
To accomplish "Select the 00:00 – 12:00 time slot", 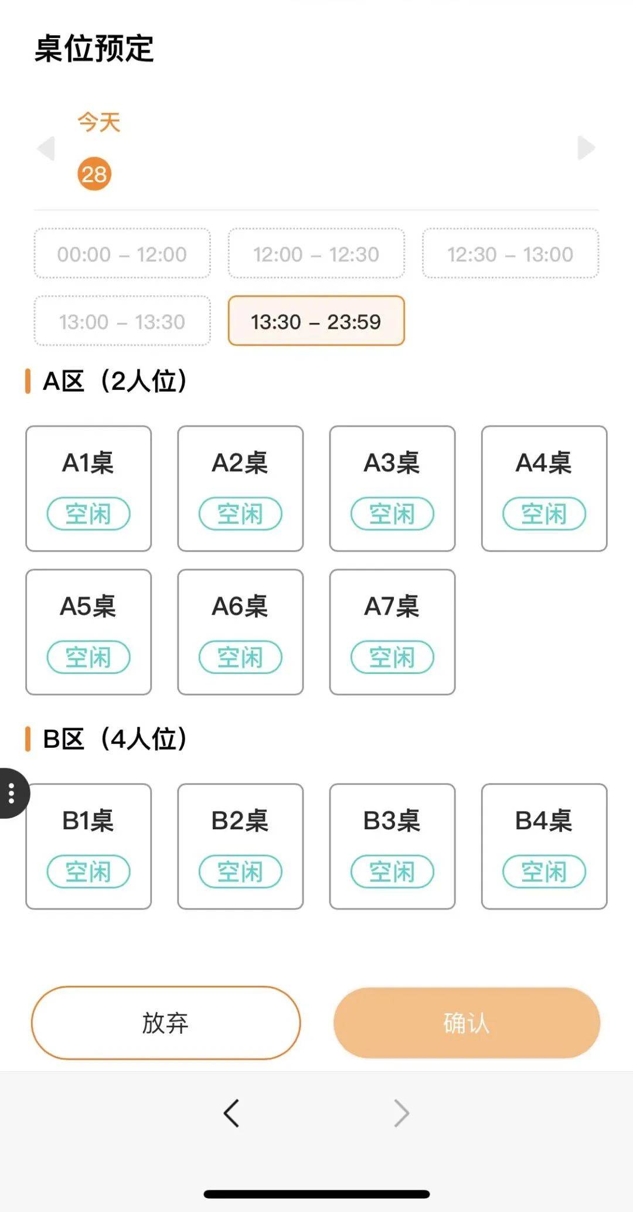I will (122, 254).
